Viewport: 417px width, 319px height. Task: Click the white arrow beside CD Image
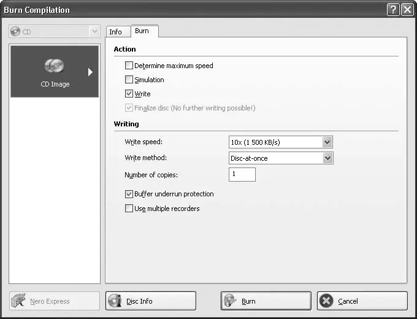(90, 72)
